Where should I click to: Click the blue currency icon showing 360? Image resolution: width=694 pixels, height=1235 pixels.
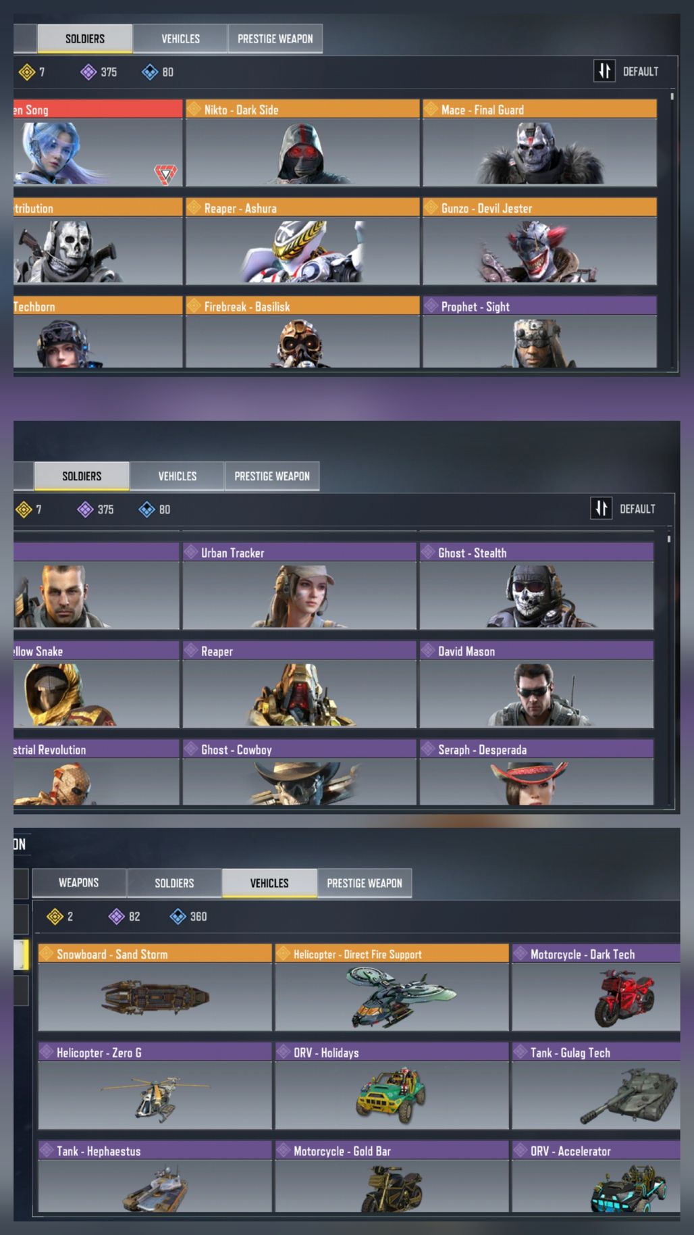178,916
